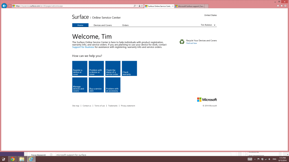Click the taskbar clock showing 7:15 PM
The height and width of the screenshot is (162, 289).
click(282, 159)
